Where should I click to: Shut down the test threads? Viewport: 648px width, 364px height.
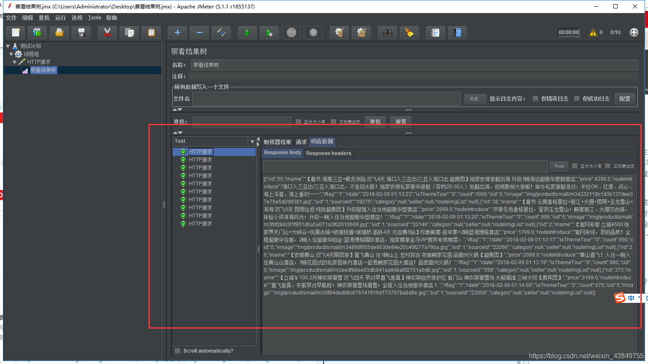(x=313, y=32)
